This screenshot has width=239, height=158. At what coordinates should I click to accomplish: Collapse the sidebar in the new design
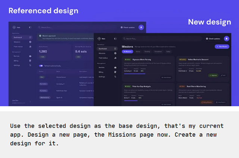(x=115, y=38)
